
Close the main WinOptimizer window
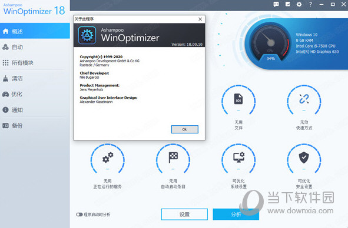click(x=343, y=5)
